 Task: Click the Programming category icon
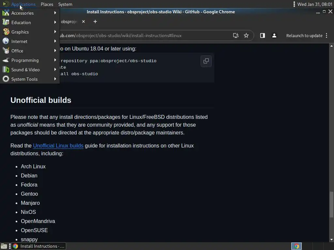pyautogui.click(x=6, y=60)
